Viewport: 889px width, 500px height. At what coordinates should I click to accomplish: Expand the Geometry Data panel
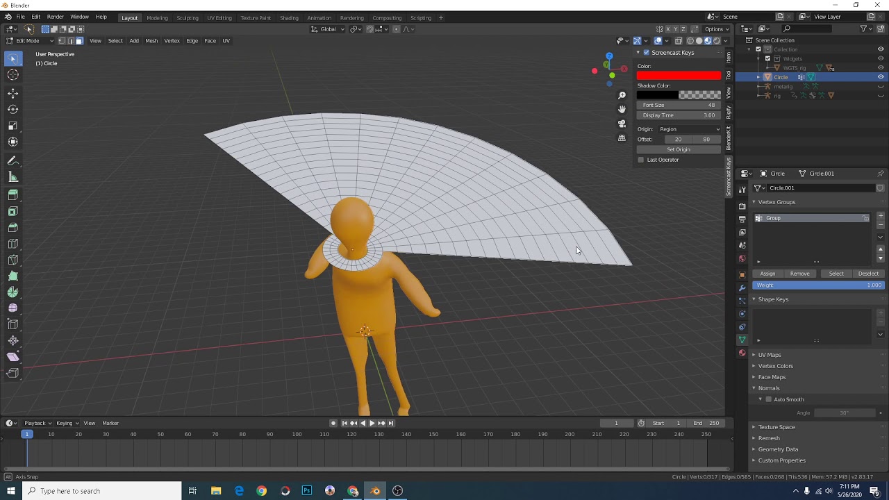tap(778, 449)
